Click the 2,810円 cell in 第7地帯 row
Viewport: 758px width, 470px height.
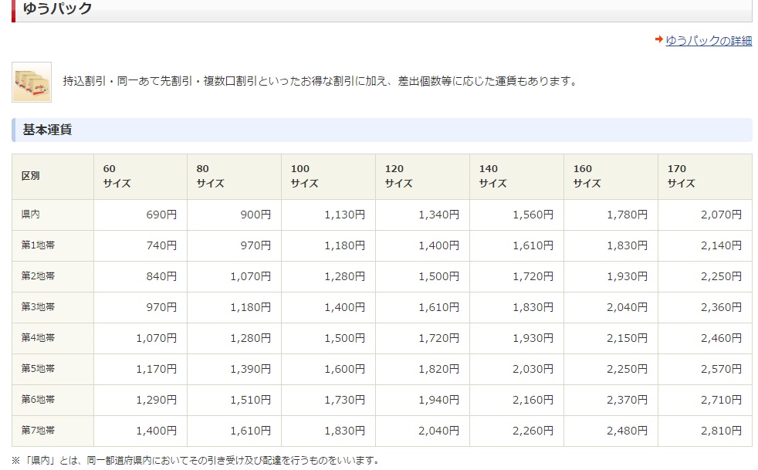[x=706, y=431]
